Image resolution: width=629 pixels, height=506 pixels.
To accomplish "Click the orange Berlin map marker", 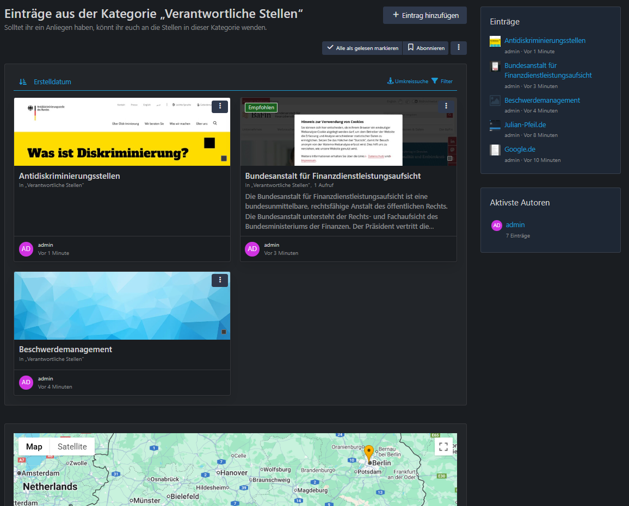I will point(369,453).
